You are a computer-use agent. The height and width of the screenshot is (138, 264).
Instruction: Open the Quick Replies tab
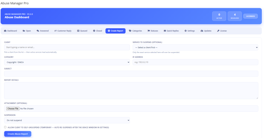[171, 31]
